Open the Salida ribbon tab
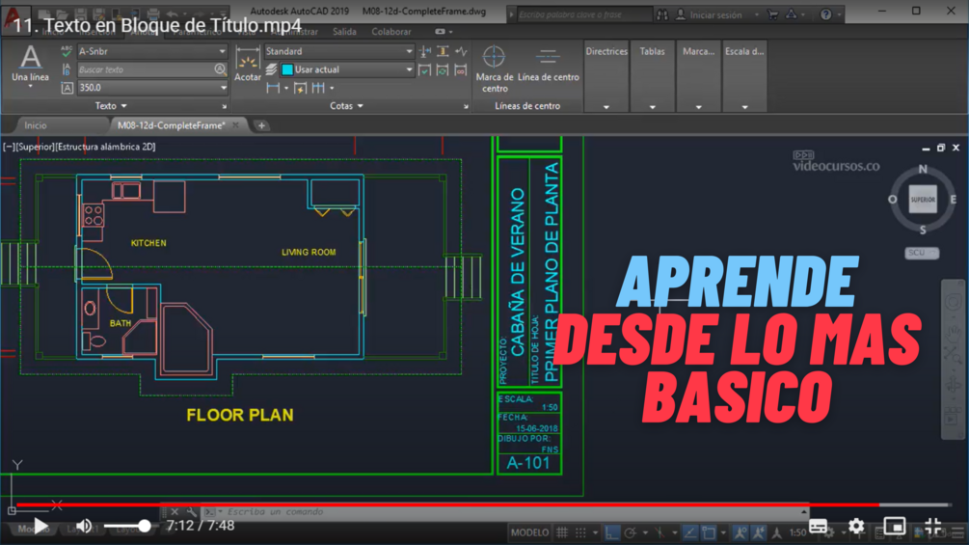Image resolution: width=969 pixels, height=545 pixels. [344, 32]
